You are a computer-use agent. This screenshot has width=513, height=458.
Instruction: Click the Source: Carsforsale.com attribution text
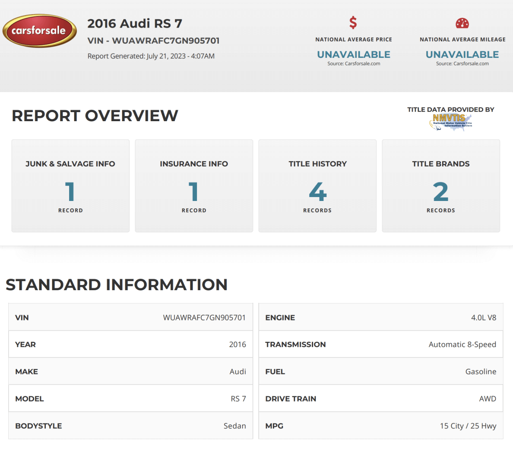click(353, 63)
